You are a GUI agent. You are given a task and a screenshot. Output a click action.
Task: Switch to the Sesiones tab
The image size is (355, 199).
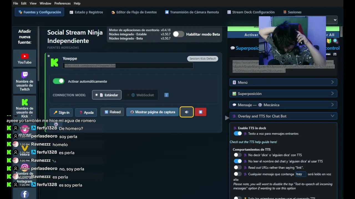coord(292,12)
